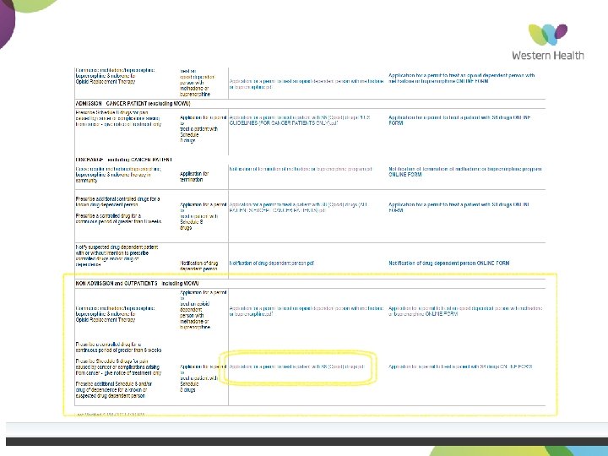608x456 pixels.
Task: Select NON ADMISSION 'Opioid Replacement Therapy' cell
Action: (x=115, y=314)
